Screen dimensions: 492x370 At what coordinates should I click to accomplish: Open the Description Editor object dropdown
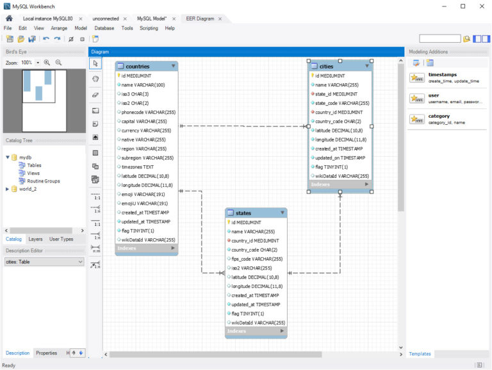click(44, 262)
